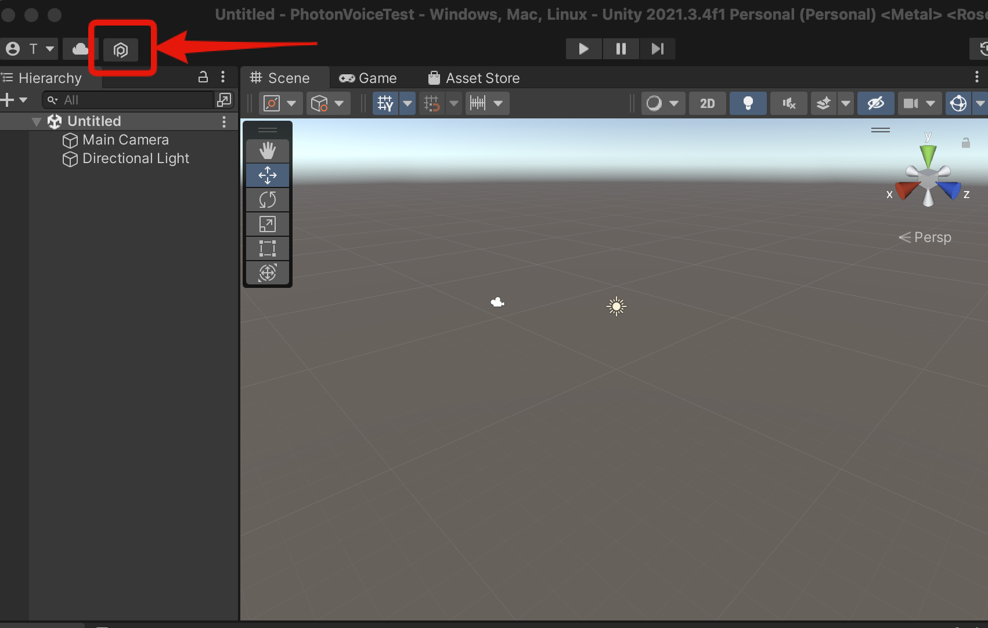Select the Rect Transform tool
Image resolution: width=988 pixels, height=628 pixels.
click(268, 248)
